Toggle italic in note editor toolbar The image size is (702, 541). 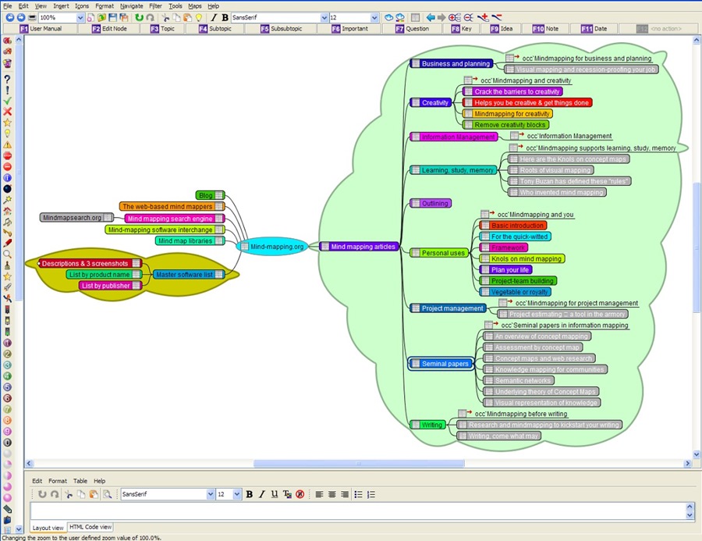[262, 494]
